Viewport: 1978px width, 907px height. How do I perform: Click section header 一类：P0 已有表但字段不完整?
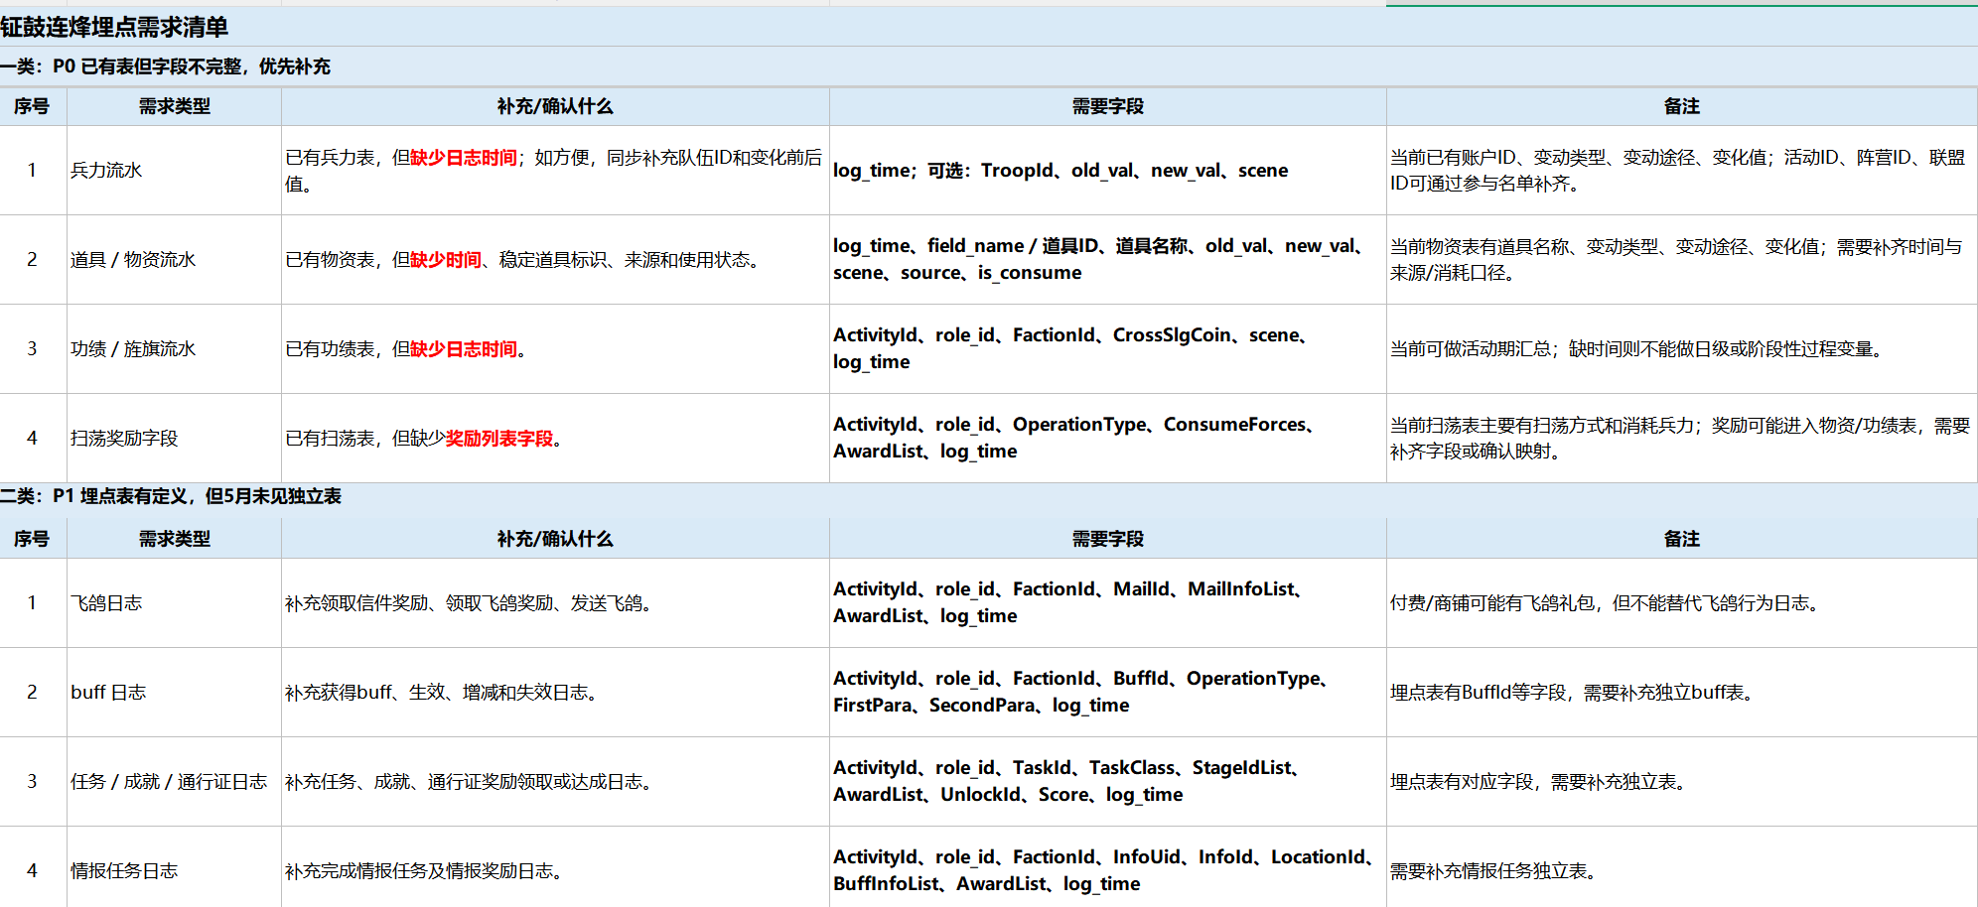point(989,66)
